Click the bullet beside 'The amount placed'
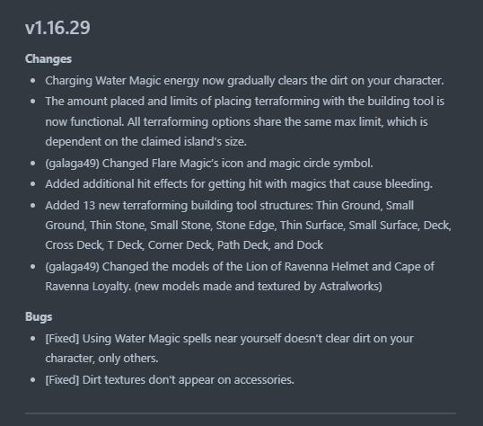Image resolution: width=483 pixels, height=426 pixels. click(33, 102)
